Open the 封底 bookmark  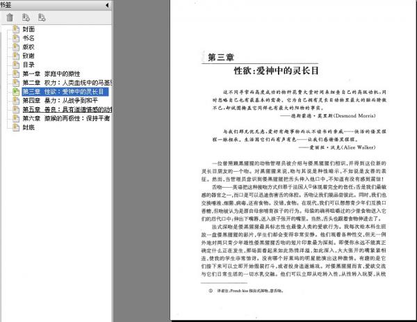coord(28,127)
